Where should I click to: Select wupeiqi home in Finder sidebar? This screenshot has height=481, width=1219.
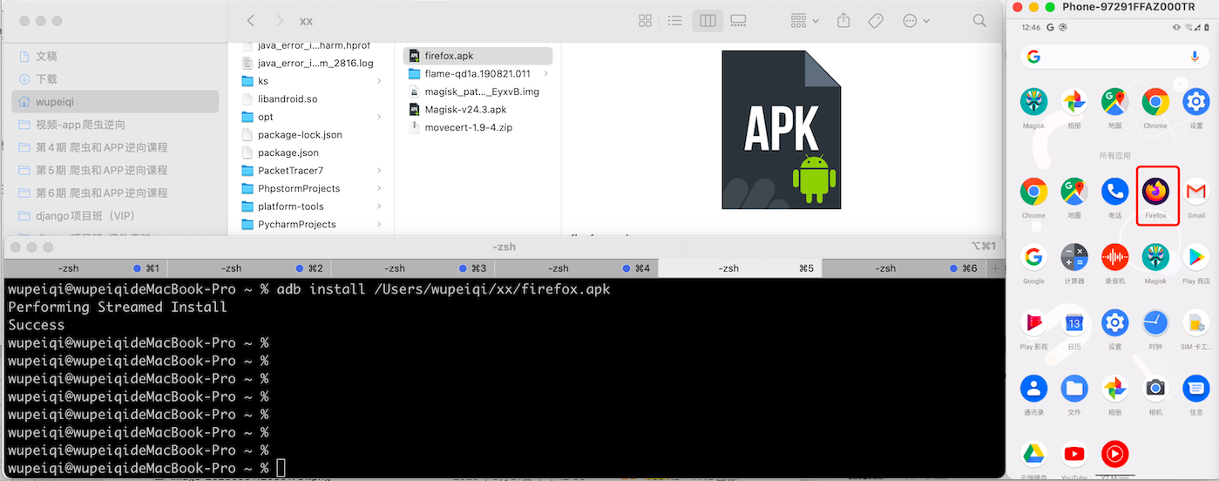pyautogui.click(x=114, y=102)
